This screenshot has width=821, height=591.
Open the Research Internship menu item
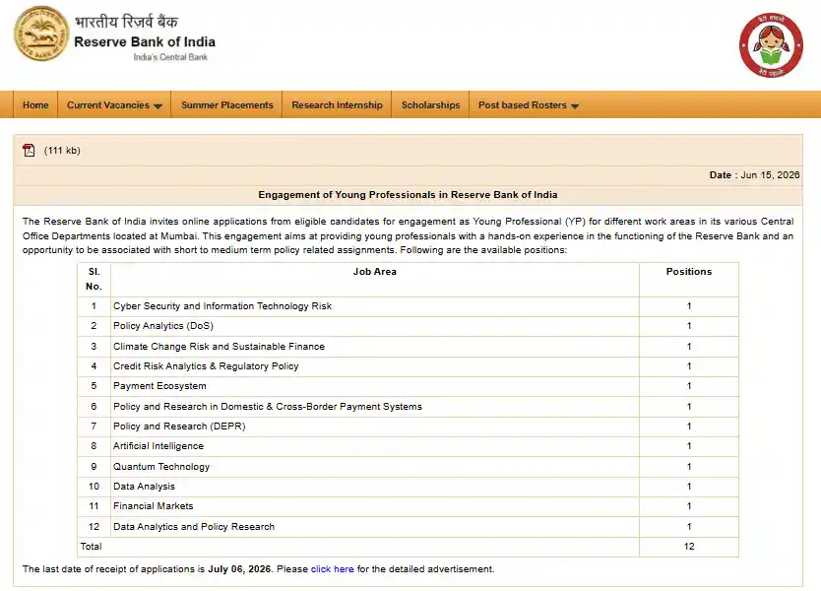(338, 104)
